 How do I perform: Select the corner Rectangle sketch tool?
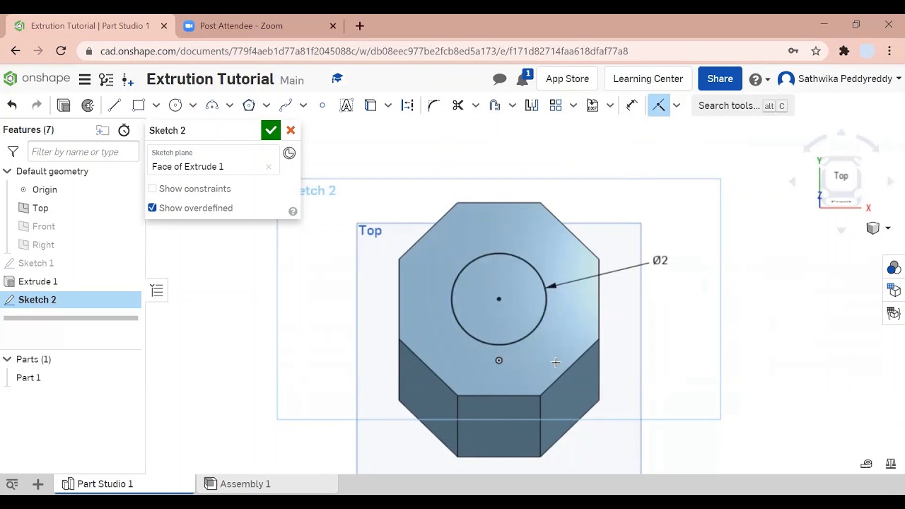[x=139, y=105]
